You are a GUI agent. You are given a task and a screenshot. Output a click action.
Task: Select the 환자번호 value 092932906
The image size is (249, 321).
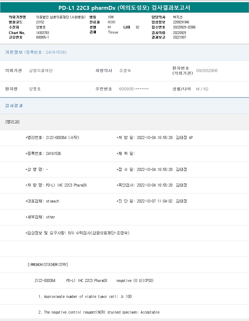(207, 71)
